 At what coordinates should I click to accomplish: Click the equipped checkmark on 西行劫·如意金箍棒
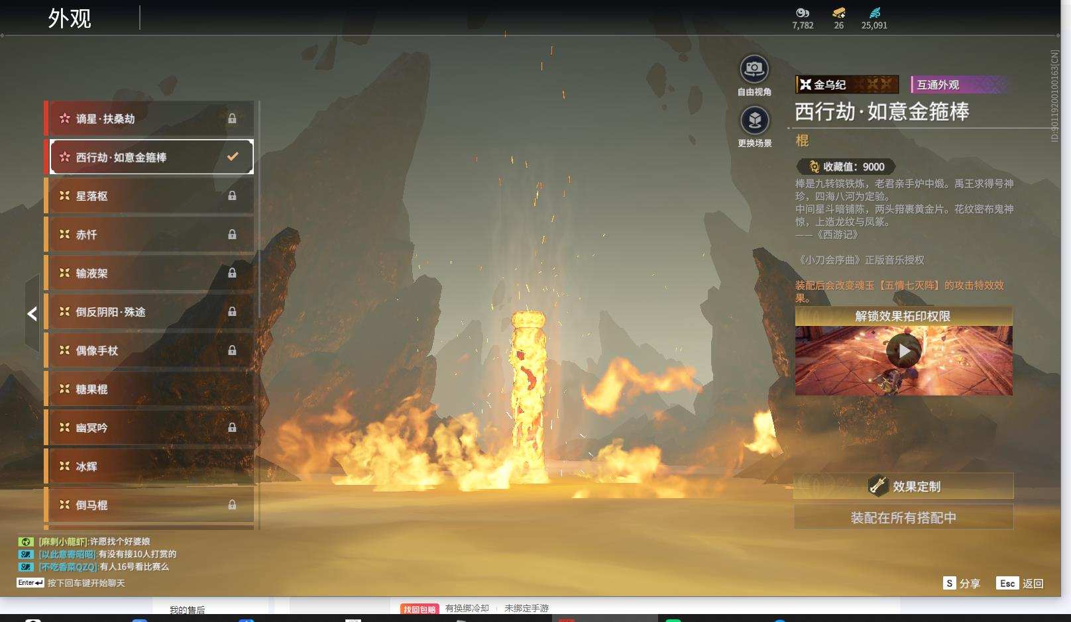[x=233, y=157]
